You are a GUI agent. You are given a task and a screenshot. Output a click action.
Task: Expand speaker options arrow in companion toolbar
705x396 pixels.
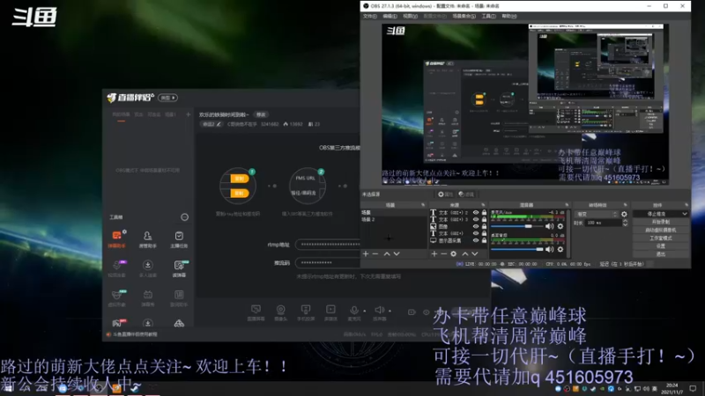point(390,311)
